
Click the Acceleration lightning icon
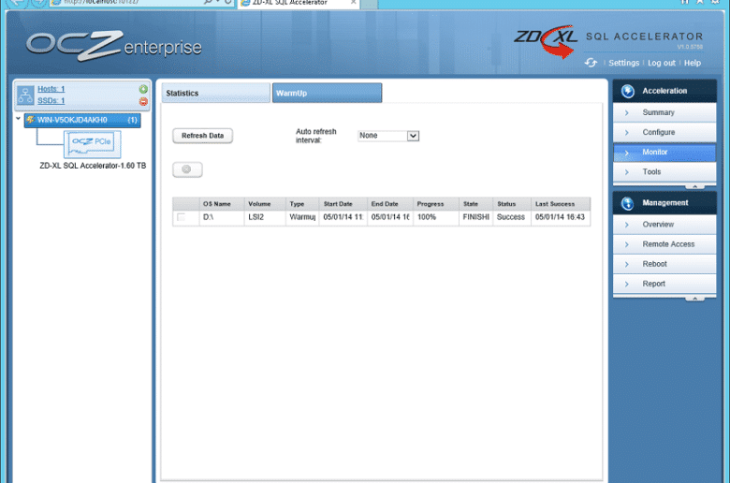(628, 91)
